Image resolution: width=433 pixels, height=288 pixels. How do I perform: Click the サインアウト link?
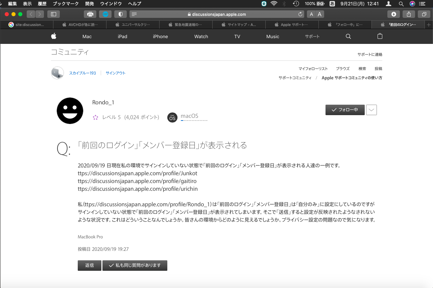click(x=116, y=73)
